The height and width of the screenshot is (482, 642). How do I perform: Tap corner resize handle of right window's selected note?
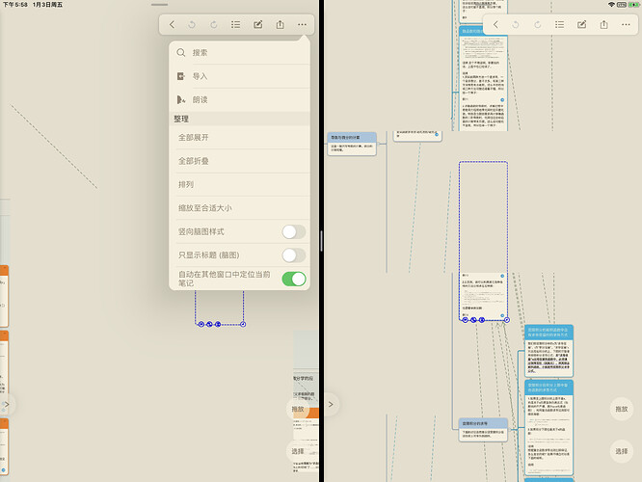pyautogui.click(x=507, y=320)
